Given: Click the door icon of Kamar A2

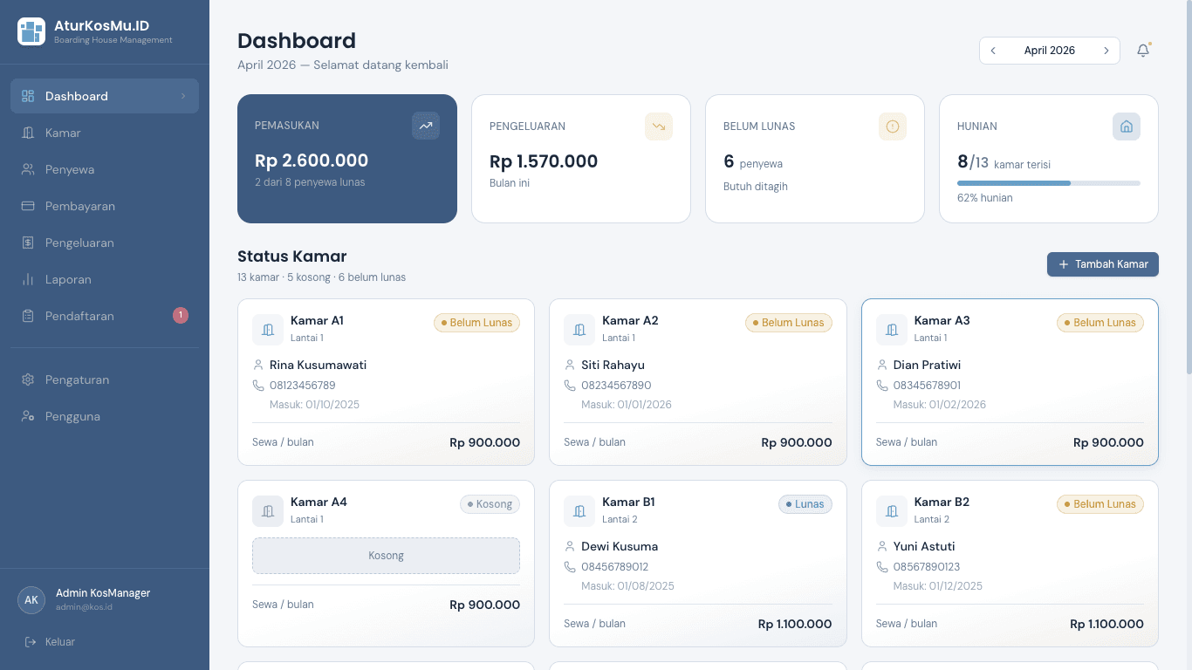Looking at the screenshot, I should 579,330.
